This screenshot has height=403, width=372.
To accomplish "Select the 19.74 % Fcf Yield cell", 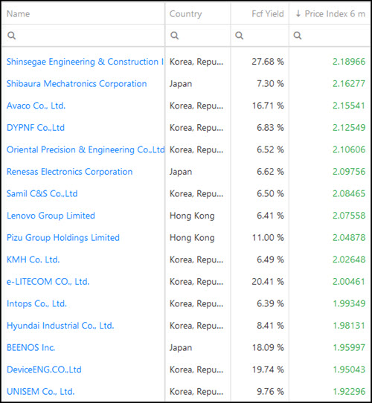I will [268, 370].
